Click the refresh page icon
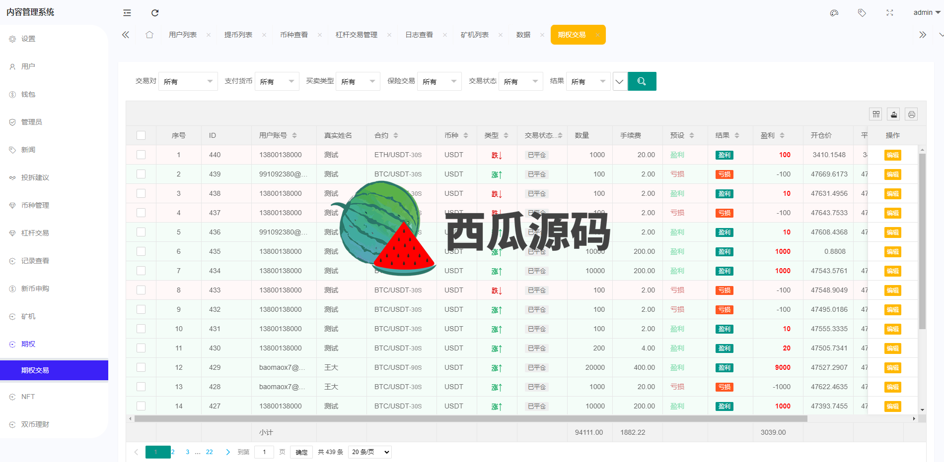The image size is (944, 462). pyautogui.click(x=155, y=13)
